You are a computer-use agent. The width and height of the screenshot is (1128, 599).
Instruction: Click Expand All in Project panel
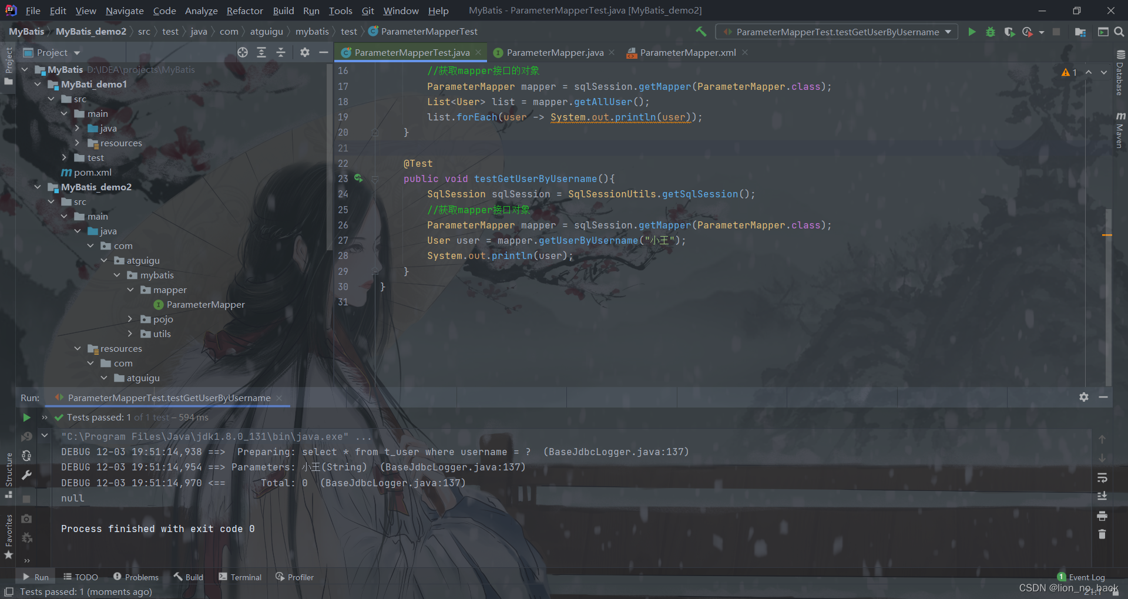261,52
